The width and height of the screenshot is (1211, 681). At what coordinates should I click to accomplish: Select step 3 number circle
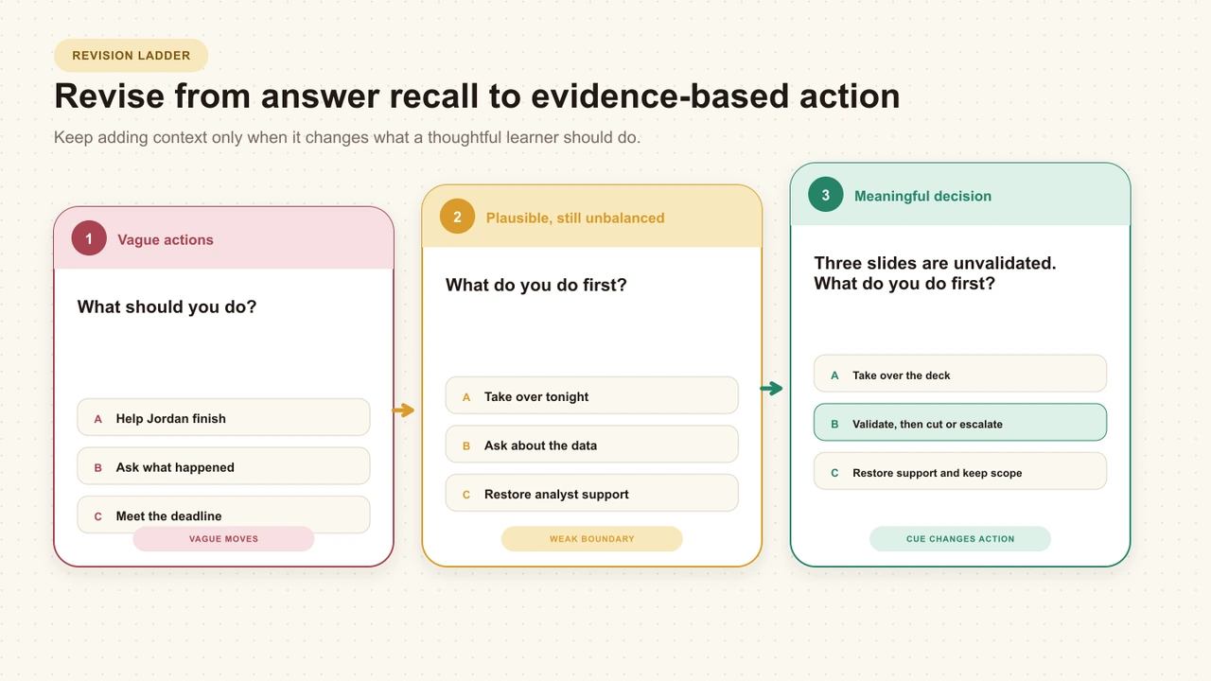click(x=825, y=196)
